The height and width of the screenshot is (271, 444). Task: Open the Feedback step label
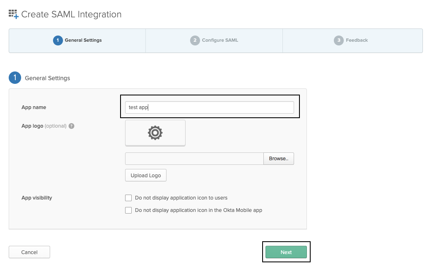tap(357, 40)
